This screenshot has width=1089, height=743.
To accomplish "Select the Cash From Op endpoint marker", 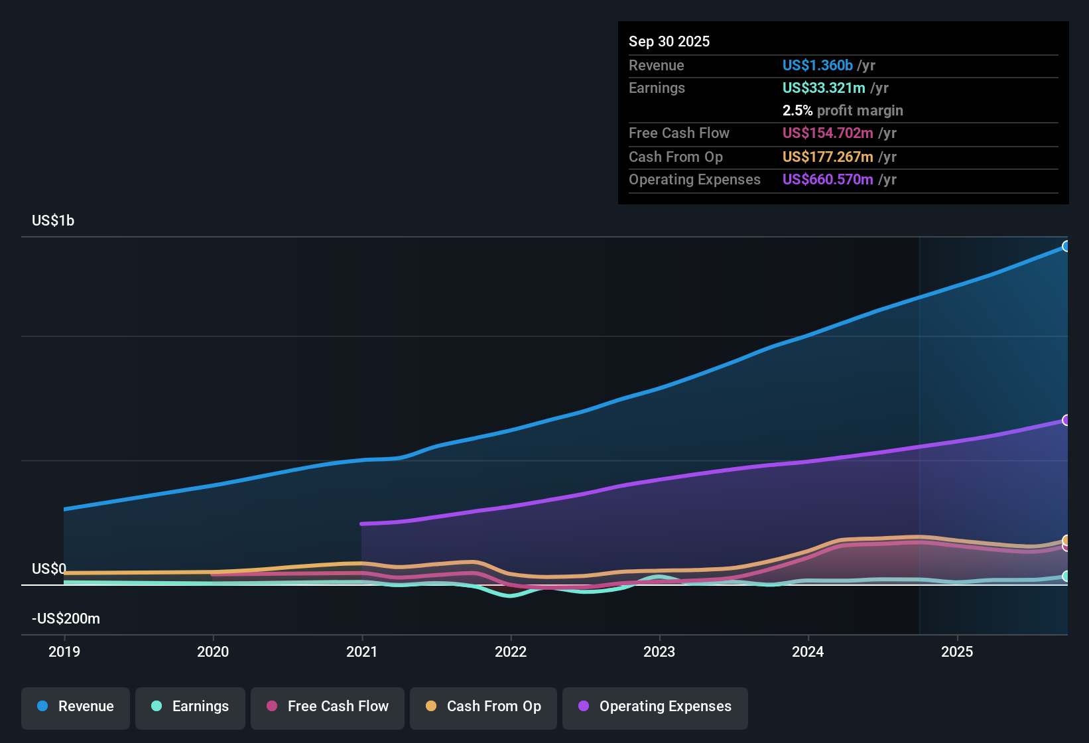I will pos(1066,541).
